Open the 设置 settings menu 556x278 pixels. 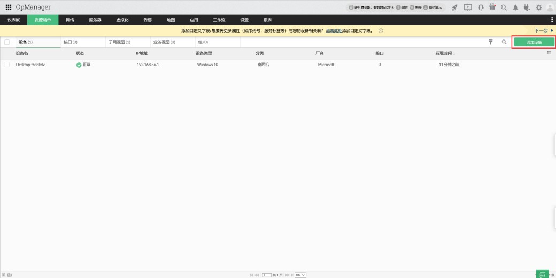[x=244, y=20]
